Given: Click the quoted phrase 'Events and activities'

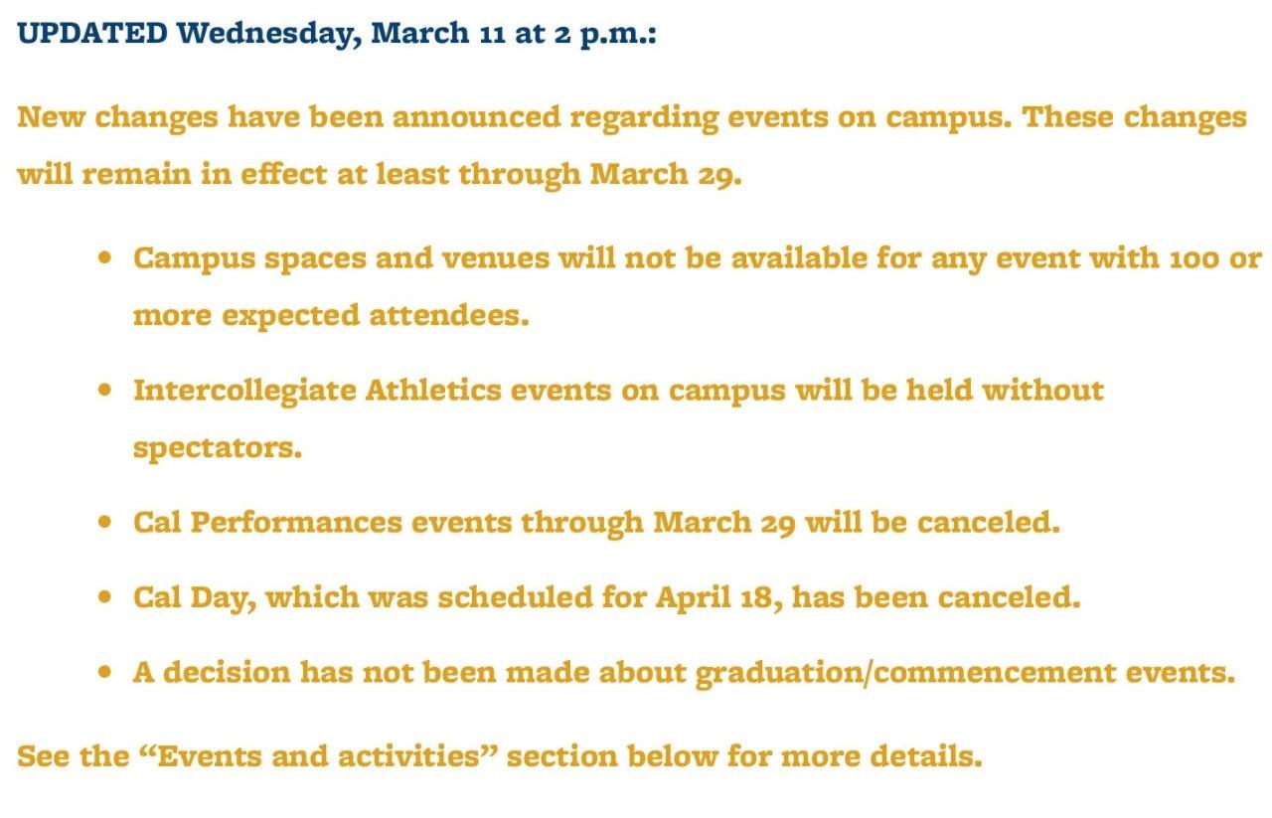Looking at the screenshot, I should coord(315,756).
